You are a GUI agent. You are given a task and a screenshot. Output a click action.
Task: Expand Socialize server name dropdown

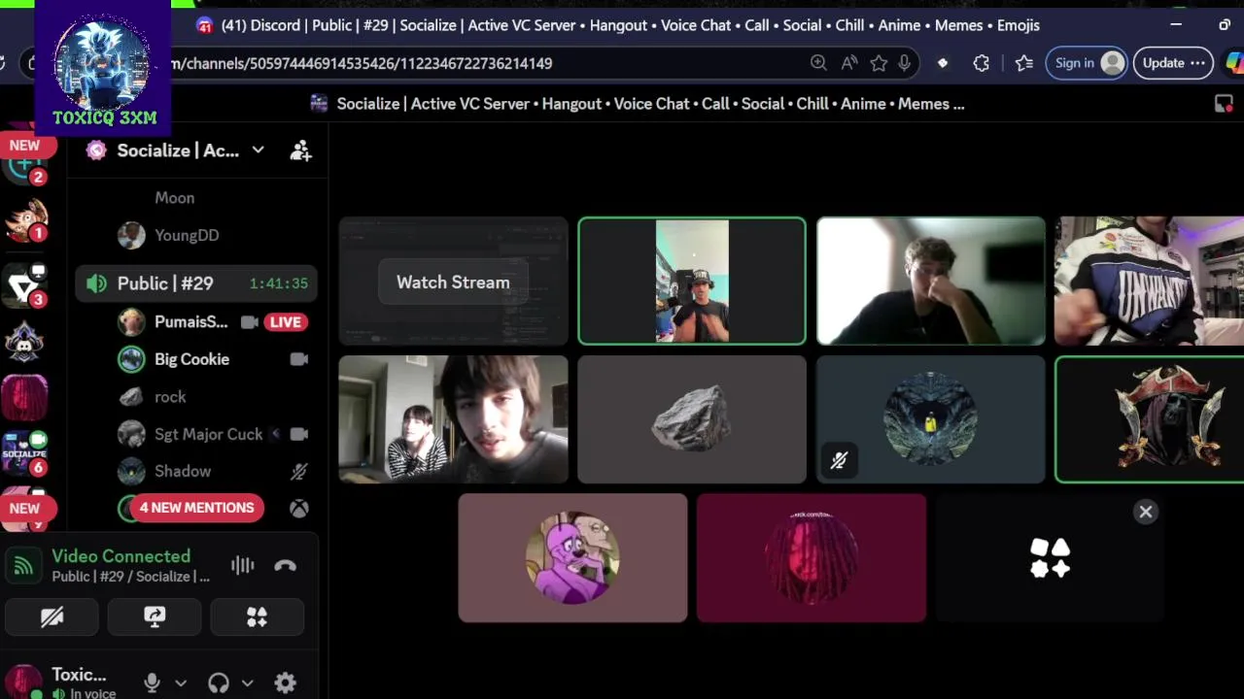[x=258, y=150]
